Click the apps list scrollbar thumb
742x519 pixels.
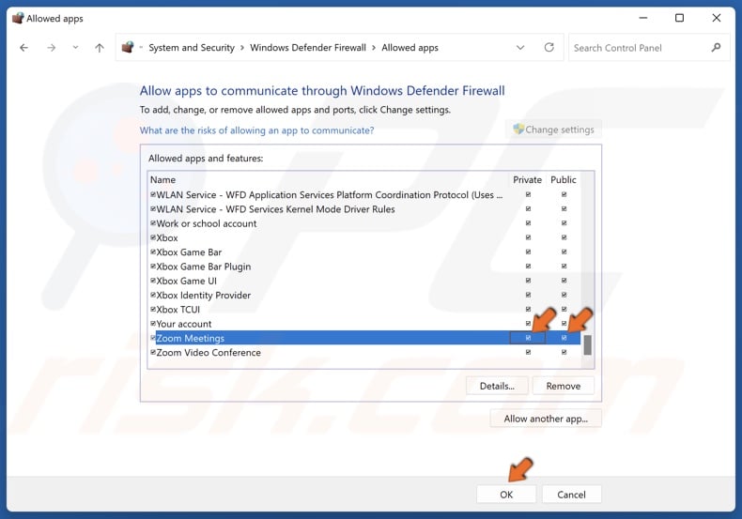(587, 344)
